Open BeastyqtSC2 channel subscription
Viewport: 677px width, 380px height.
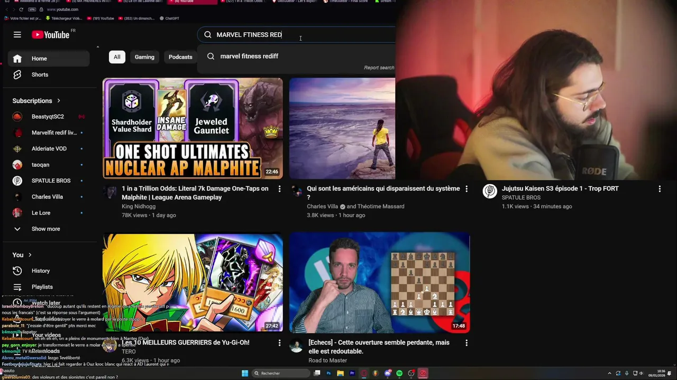click(49, 117)
